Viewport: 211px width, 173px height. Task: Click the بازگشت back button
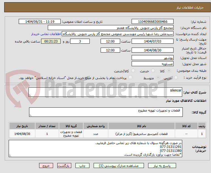tap(64, 166)
